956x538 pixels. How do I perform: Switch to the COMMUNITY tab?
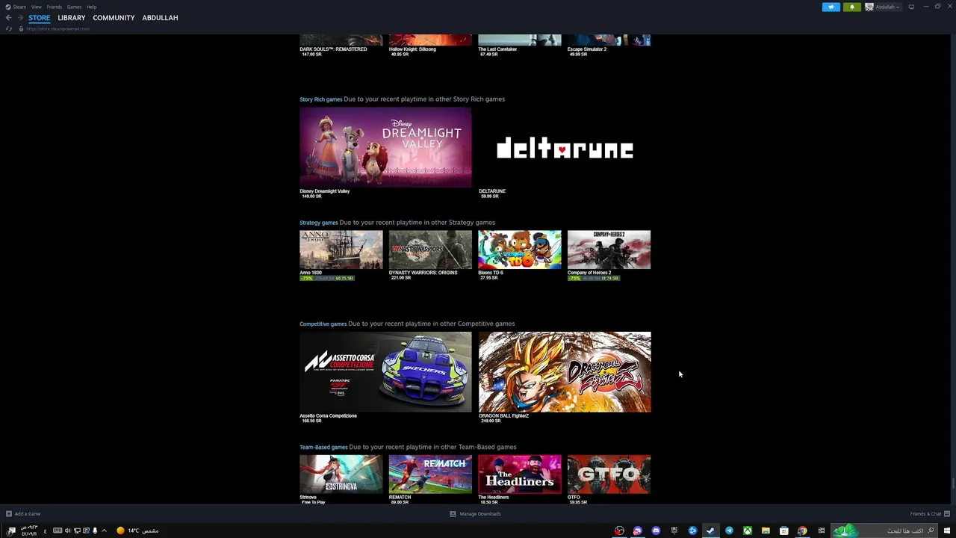[114, 17]
